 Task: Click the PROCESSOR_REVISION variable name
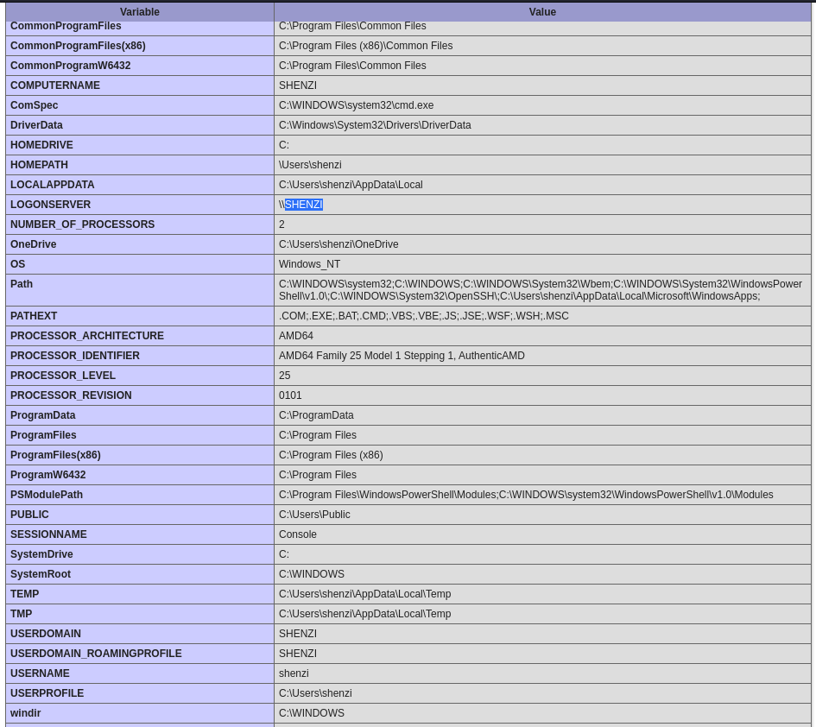click(71, 395)
